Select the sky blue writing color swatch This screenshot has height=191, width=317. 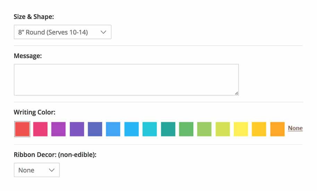pos(131,129)
